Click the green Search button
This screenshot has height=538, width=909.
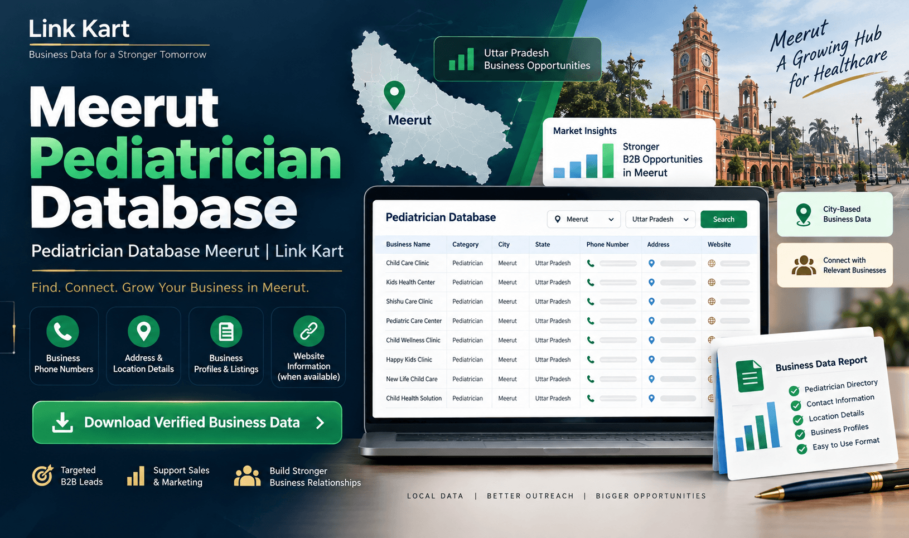point(723,219)
